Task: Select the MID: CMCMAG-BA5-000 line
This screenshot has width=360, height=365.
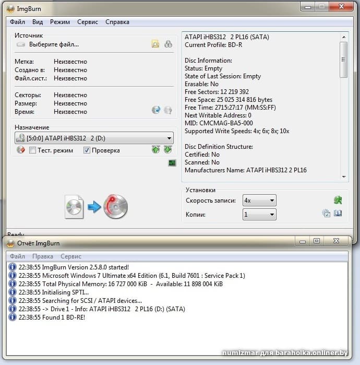Action: [x=219, y=123]
